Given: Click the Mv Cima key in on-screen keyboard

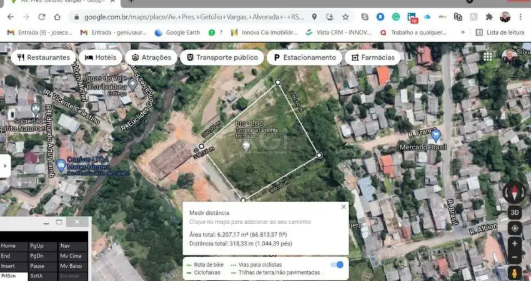Looking at the screenshot, I should [73, 256].
